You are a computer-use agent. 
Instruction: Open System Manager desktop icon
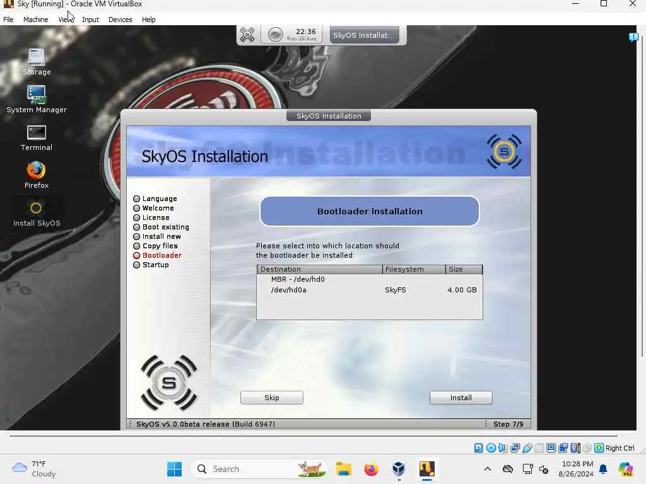click(36, 100)
